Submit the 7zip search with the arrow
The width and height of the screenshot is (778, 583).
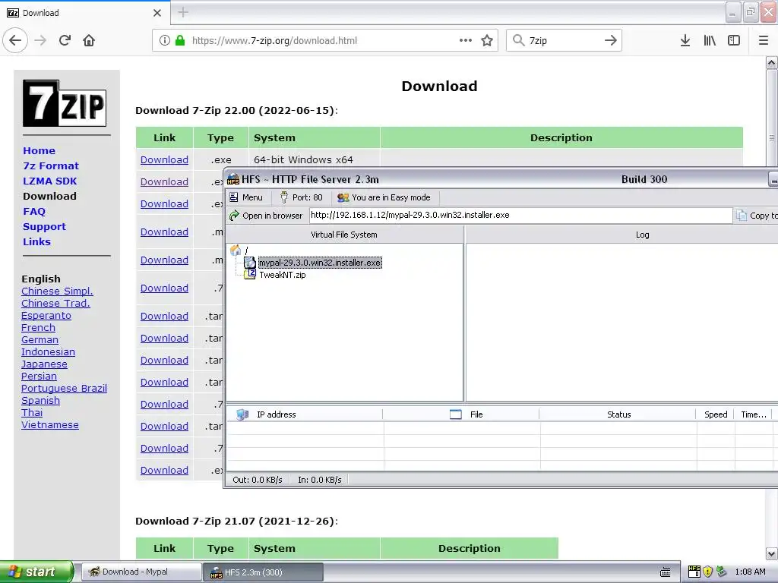pyautogui.click(x=611, y=40)
